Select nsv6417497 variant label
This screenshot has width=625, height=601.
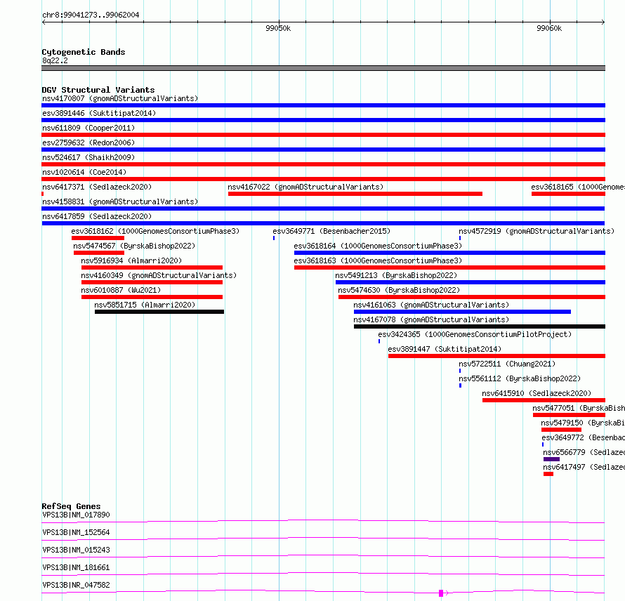pyautogui.click(x=584, y=467)
